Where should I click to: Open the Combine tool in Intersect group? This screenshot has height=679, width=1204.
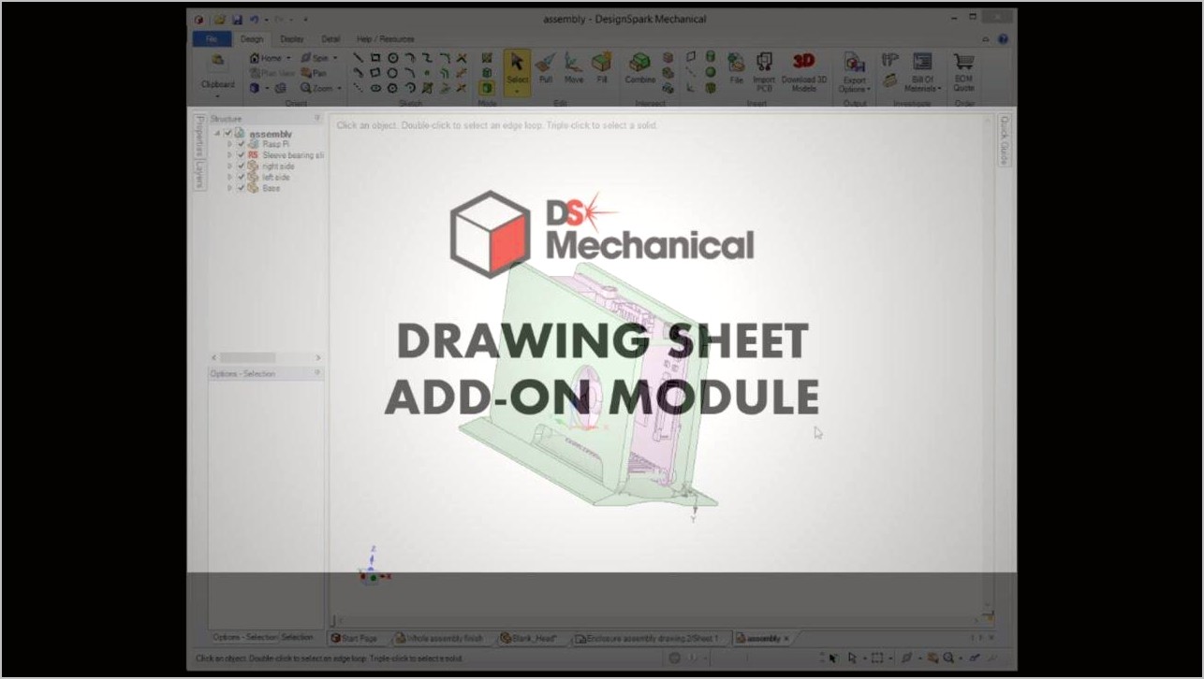pos(640,67)
